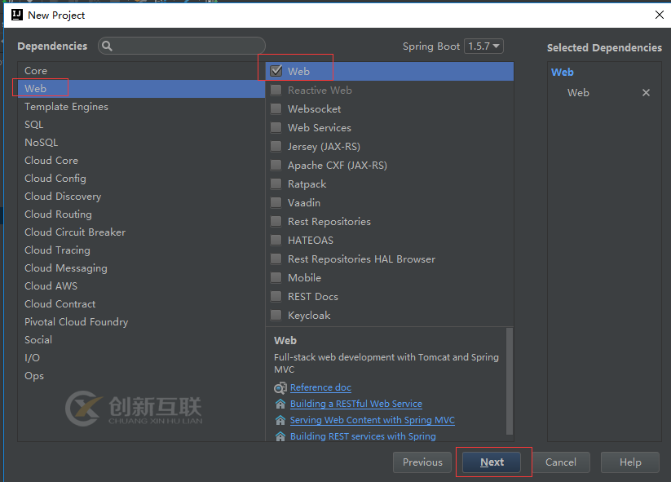
Task: Click house icon beside Building REST services
Action: coord(280,436)
